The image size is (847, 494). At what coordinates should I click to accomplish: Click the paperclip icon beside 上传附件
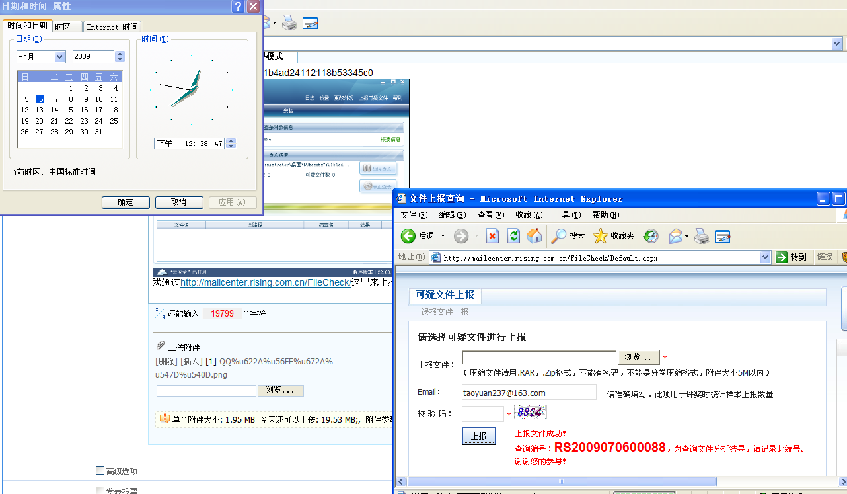click(160, 346)
